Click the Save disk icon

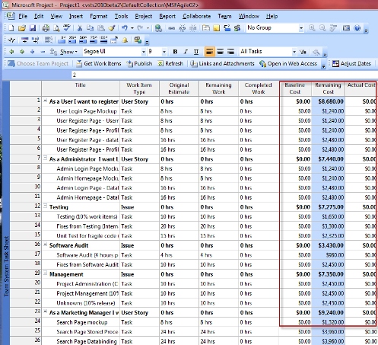tap(33, 28)
